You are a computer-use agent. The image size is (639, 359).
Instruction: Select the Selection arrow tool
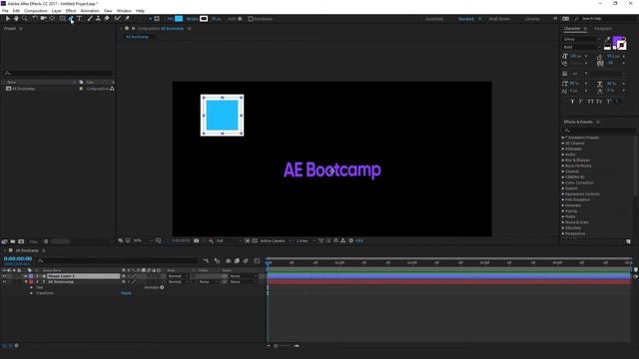[7, 19]
